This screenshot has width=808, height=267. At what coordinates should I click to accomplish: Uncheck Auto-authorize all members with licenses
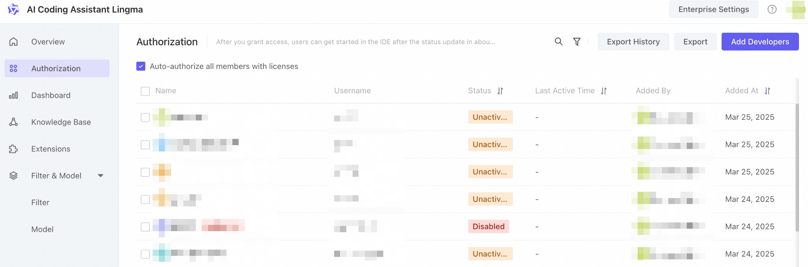[141, 66]
